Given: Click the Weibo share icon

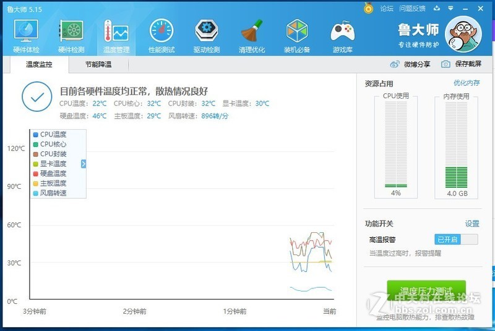Looking at the screenshot, I should (395, 64).
